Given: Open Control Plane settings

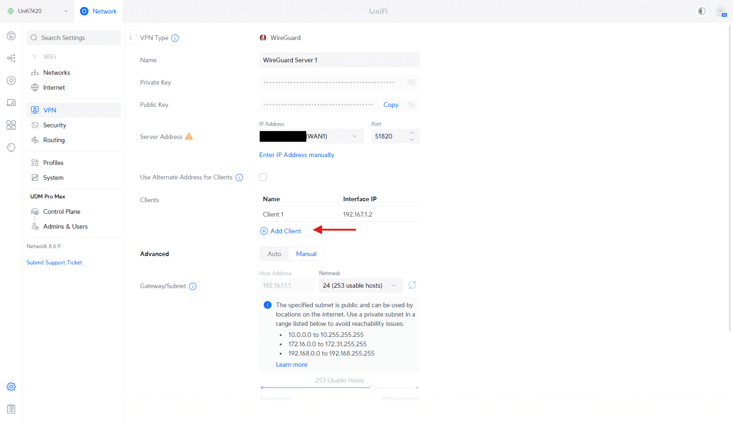Looking at the screenshot, I should (74, 211).
